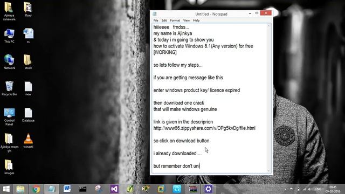
Task: Select the winacti VLC-cone icon
Action: point(28,141)
